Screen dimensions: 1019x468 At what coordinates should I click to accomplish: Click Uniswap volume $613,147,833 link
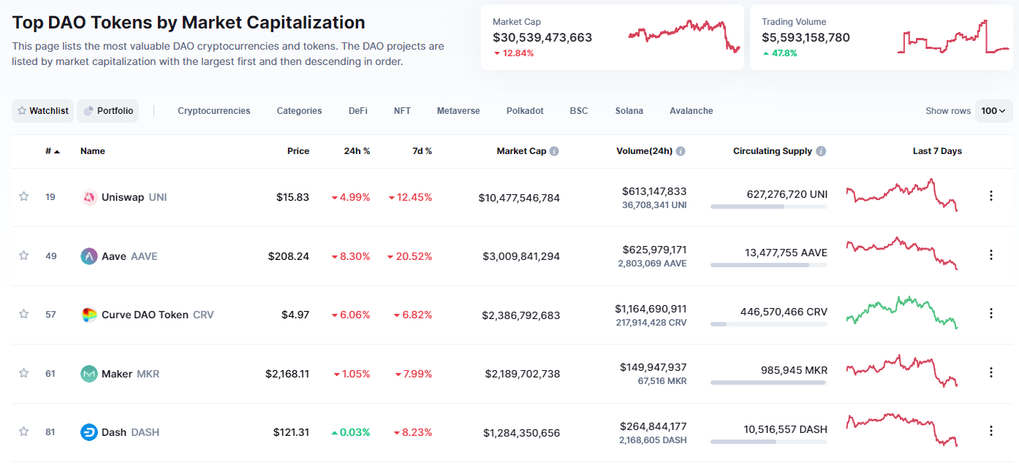pyautogui.click(x=654, y=191)
